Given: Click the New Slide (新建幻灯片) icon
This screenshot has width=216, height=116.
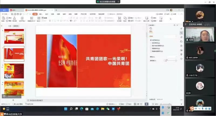Looking at the screenshot, I should [x=32, y=18].
